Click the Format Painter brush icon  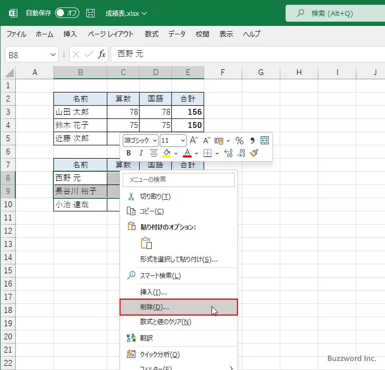coord(254,153)
